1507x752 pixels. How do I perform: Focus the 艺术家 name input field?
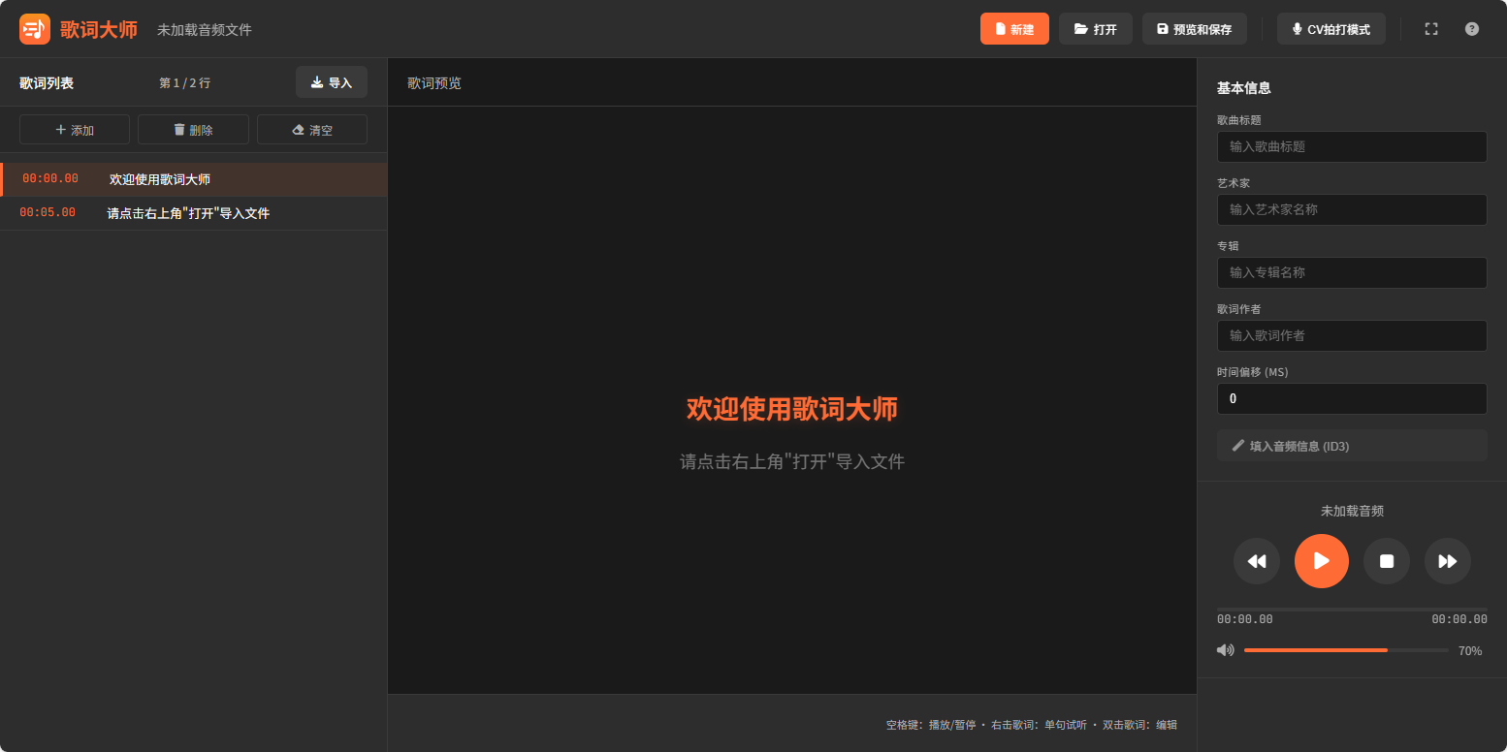[x=1352, y=210]
